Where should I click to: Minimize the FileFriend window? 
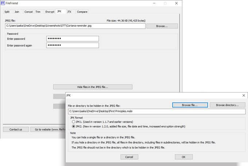(154, 3)
